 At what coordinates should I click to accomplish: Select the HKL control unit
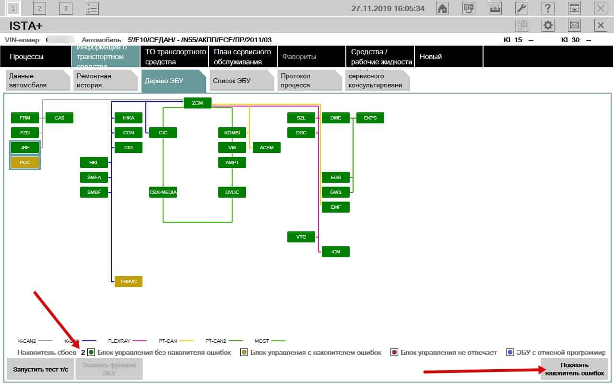94,162
